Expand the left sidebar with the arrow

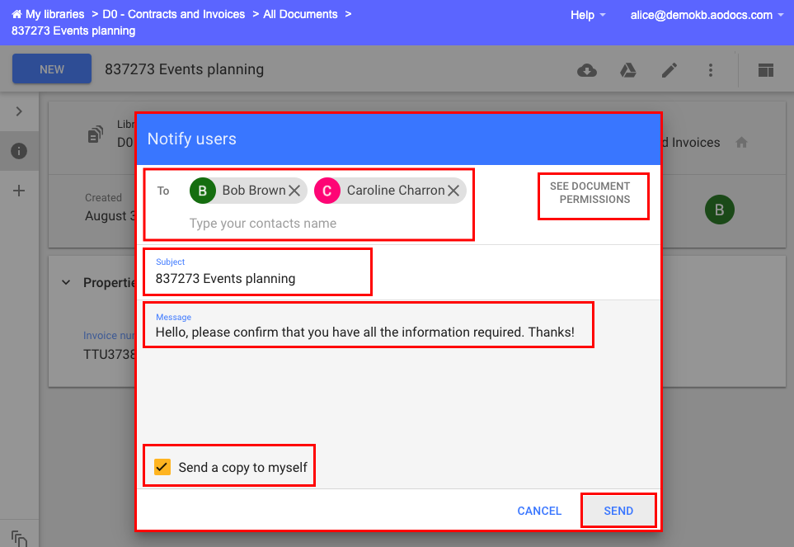tap(18, 111)
